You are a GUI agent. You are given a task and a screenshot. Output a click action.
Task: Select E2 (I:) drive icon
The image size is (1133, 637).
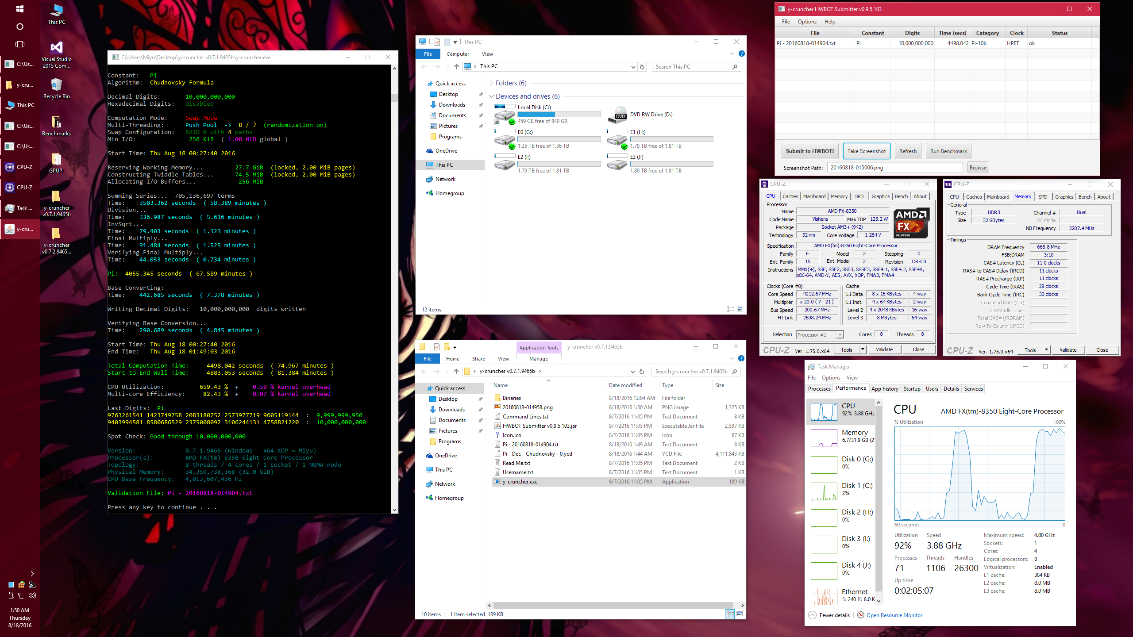coord(505,163)
